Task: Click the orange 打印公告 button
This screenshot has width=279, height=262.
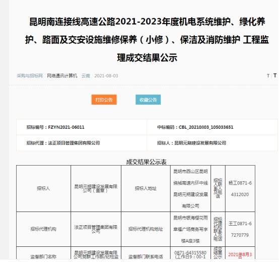Action: tap(104, 99)
